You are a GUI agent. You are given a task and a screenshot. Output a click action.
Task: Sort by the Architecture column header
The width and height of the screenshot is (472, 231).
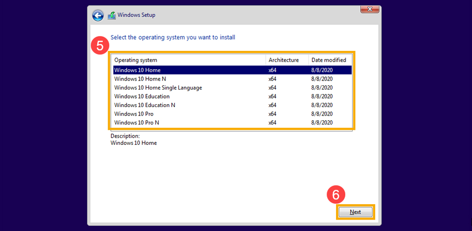[x=287, y=60]
